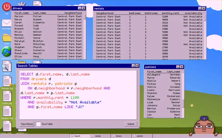This screenshot has width=222, height=138.
Task: Close the drivers window
Action: pos(84,8)
